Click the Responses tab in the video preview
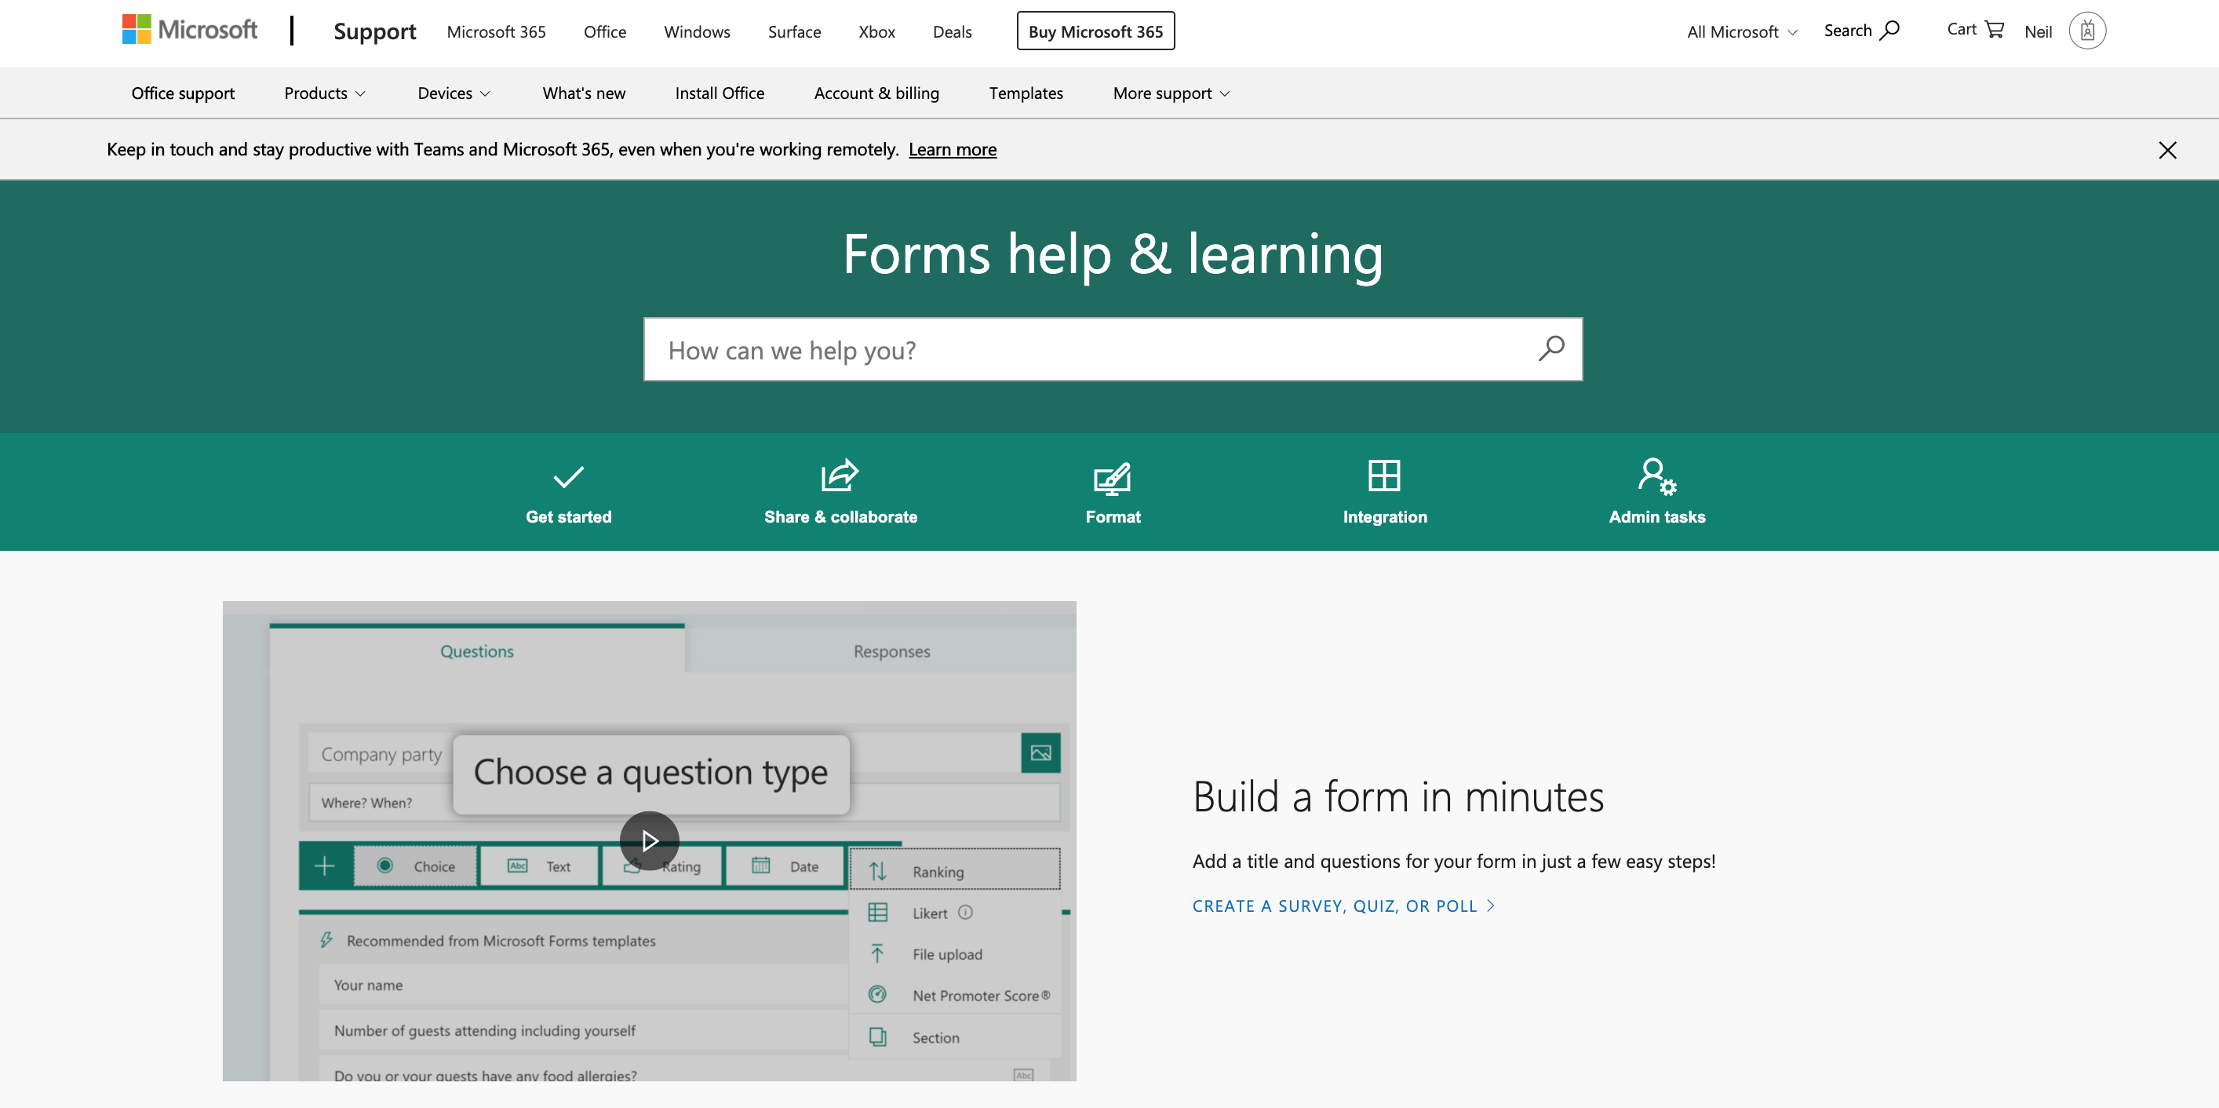Screen dimensions: 2219x1108 click(891, 651)
